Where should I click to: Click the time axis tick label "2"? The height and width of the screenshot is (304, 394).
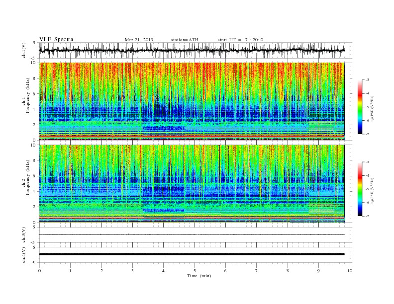click(101, 271)
